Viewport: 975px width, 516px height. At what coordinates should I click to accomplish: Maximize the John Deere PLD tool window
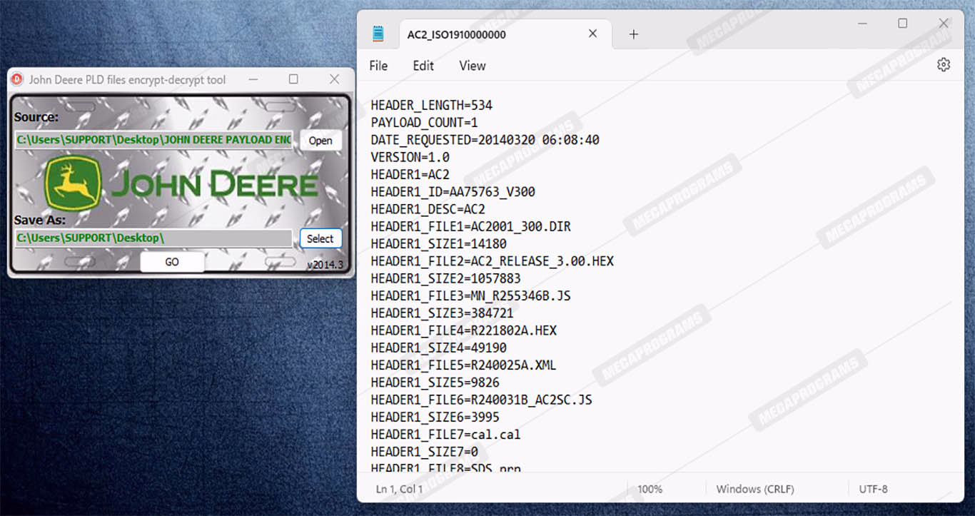point(293,79)
